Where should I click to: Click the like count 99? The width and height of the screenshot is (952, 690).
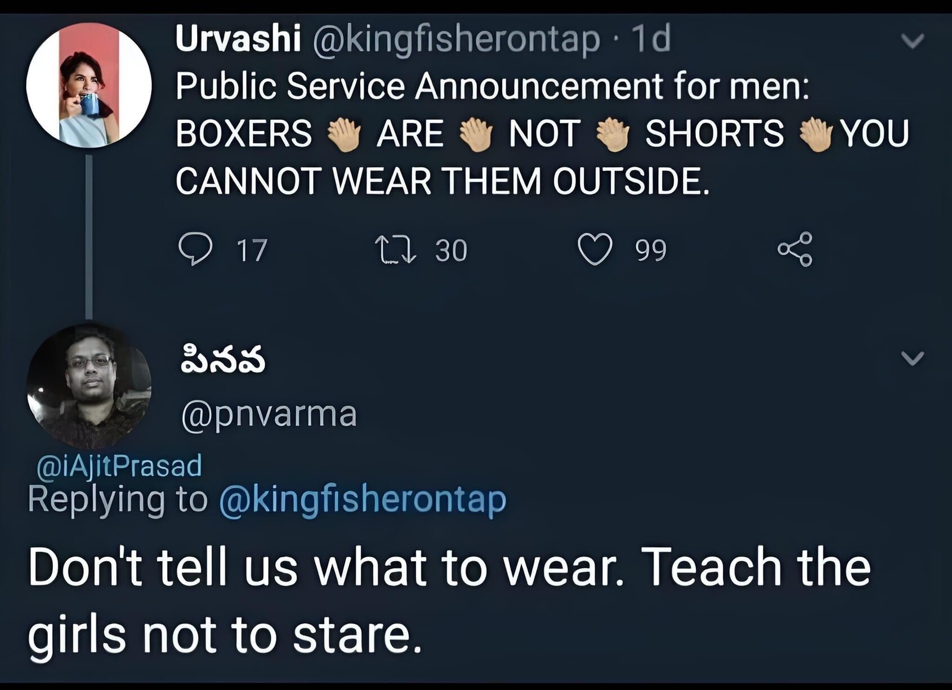651,250
